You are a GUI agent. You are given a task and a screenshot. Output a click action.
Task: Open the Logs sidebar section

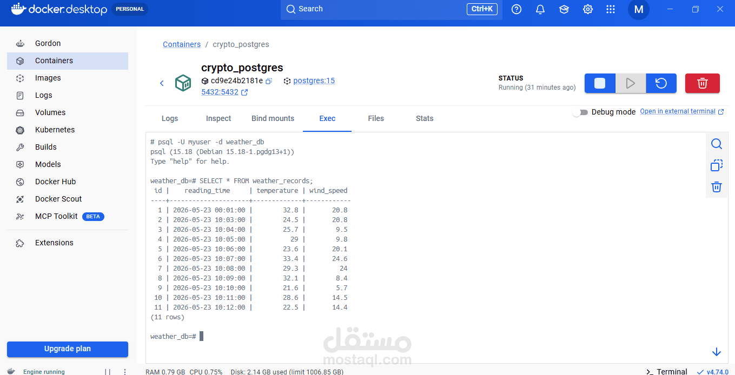(68, 95)
